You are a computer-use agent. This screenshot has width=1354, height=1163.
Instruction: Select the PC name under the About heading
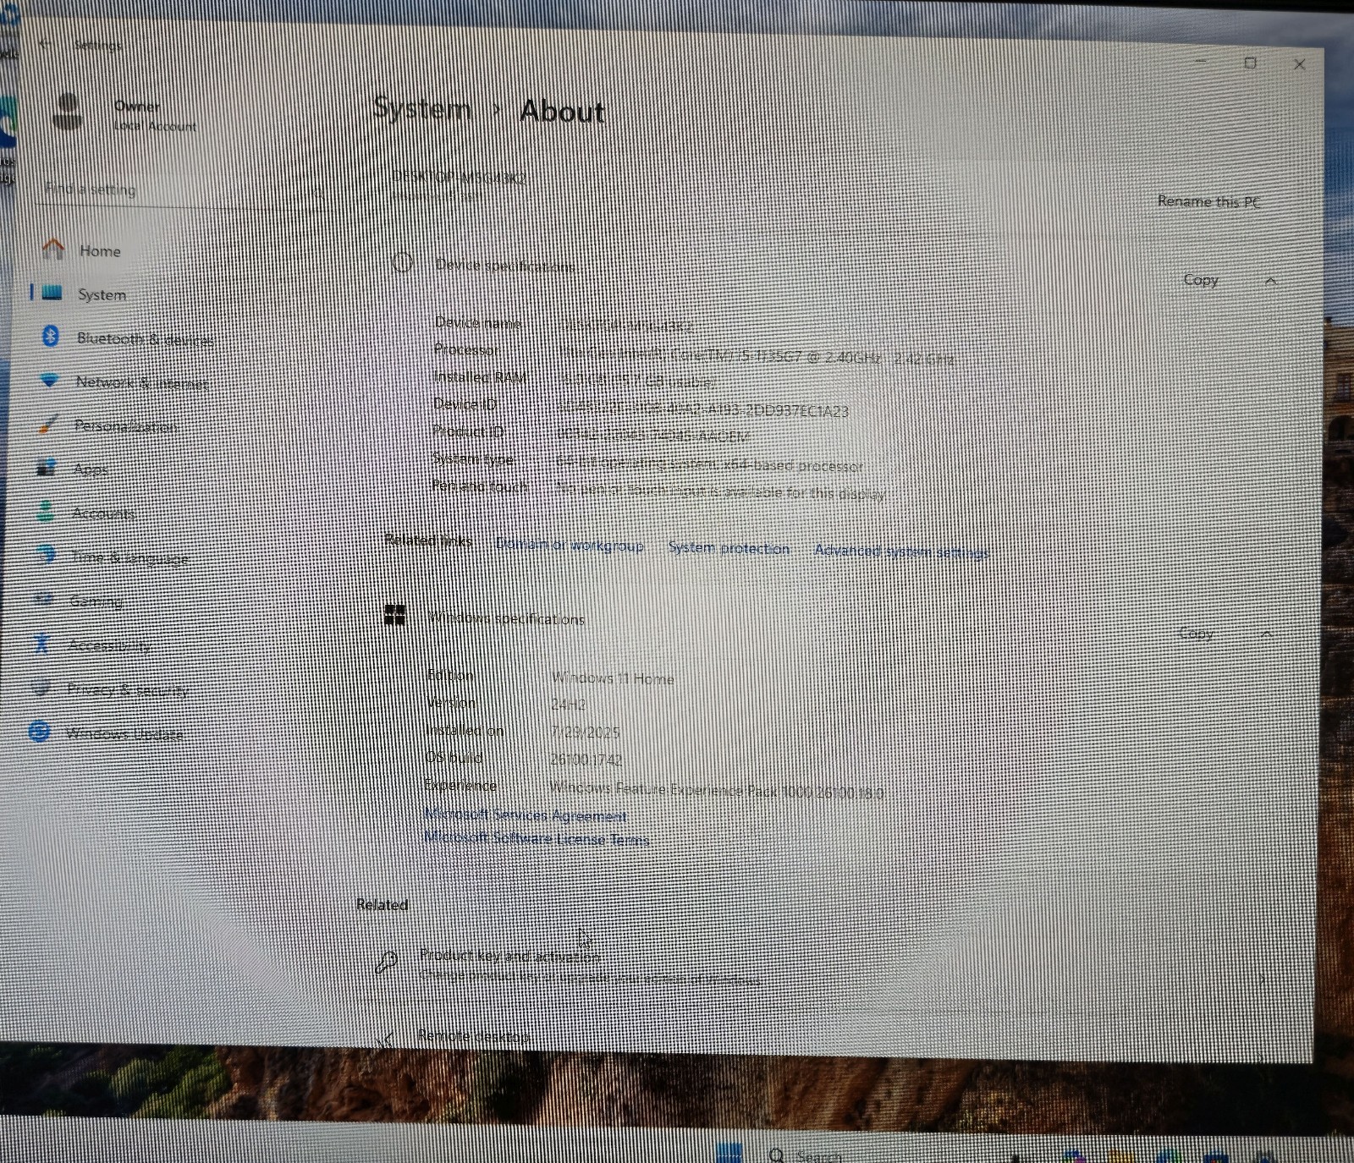tap(459, 178)
